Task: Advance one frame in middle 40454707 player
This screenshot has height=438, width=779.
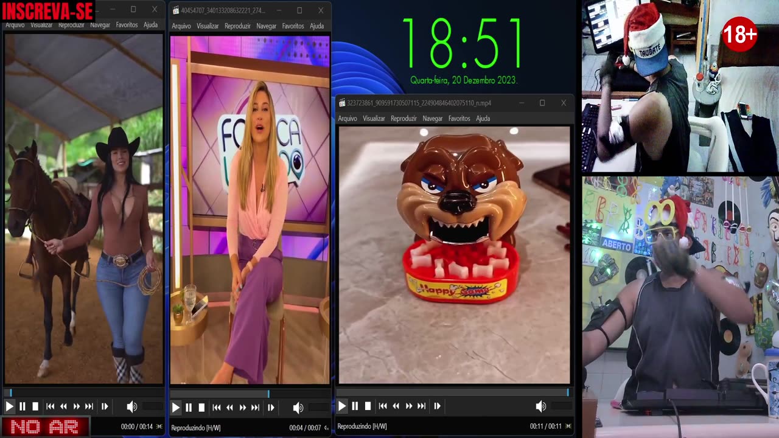Action: click(x=271, y=408)
